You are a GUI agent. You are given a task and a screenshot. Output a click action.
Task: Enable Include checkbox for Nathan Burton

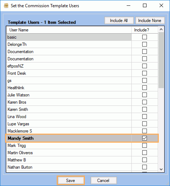(144, 167)
